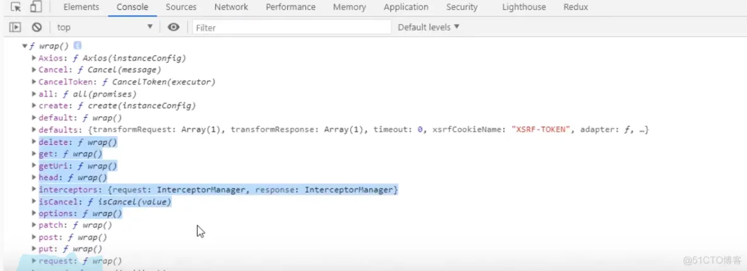Image resolution: width=747 pixels, height=271 pixels.
Task: Click the eye icon for live expression
Action: tap(174, 27)
